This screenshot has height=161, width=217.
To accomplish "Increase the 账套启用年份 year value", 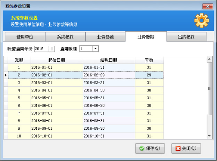I will pos(52,48).
